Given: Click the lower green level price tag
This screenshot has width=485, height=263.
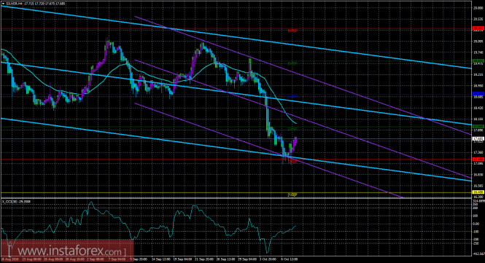Looking at the screenshot, I should (478, 127).
